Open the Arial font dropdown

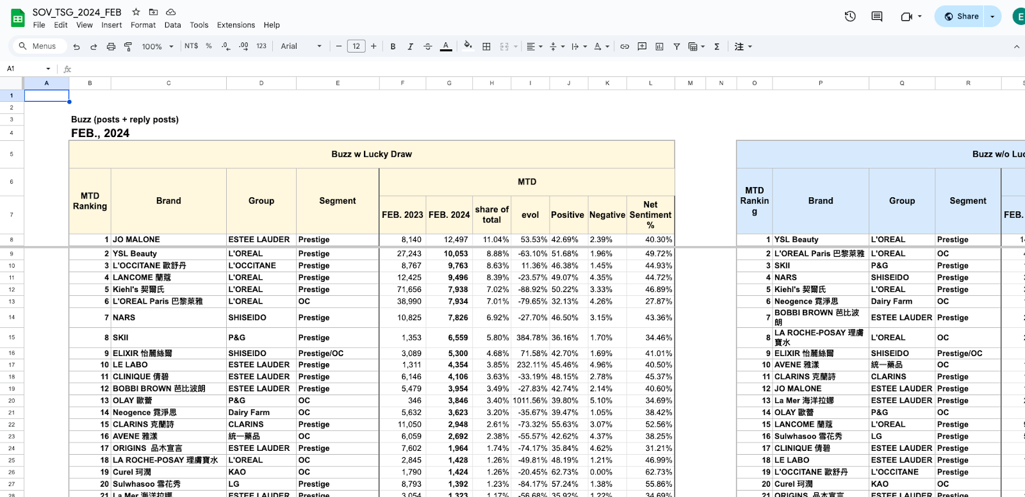point(301,46)
